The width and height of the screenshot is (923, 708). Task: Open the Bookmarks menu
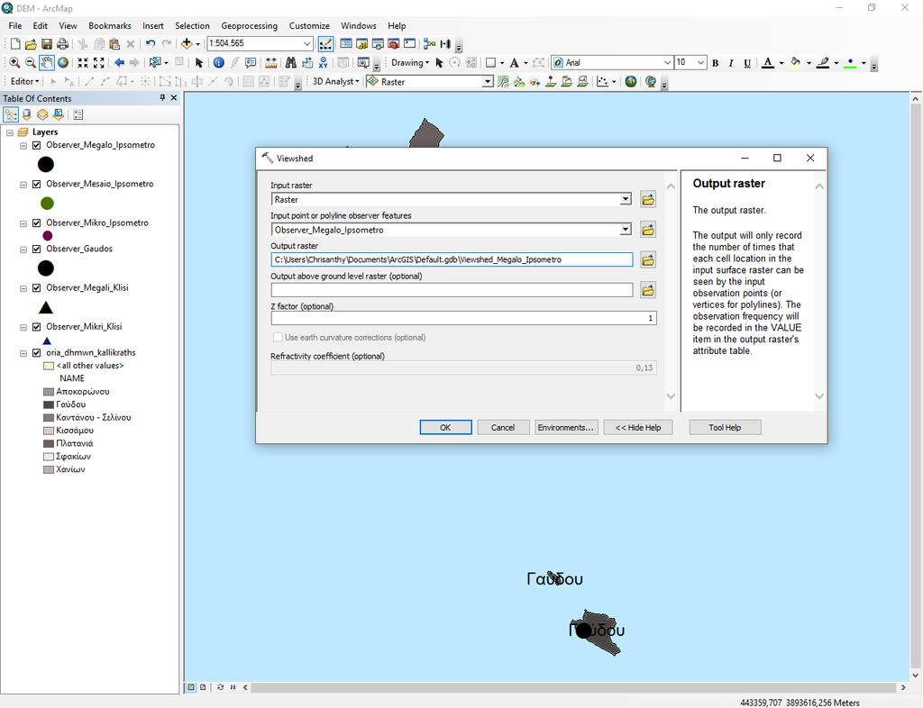(109, 26)
